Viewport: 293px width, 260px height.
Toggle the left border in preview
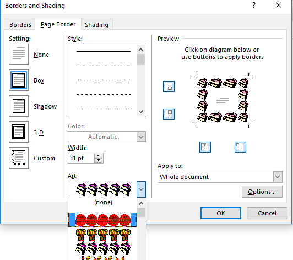pos(205,147)
